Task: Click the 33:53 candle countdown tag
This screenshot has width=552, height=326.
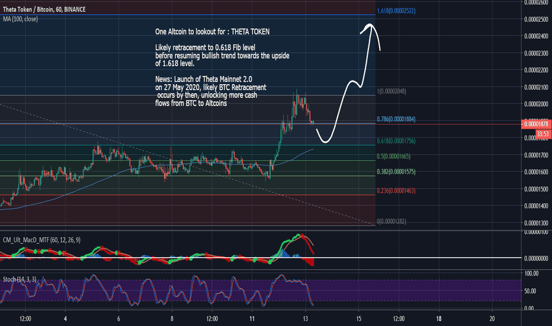Action: click(543, 134)
